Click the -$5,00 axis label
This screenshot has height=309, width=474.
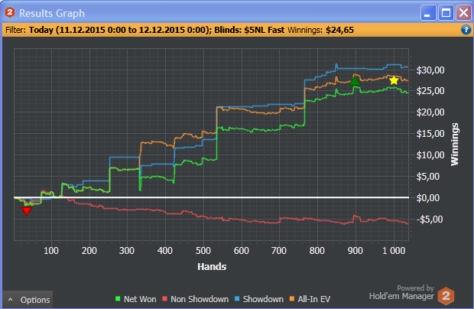pyautogui.click(x=429, y=220)
